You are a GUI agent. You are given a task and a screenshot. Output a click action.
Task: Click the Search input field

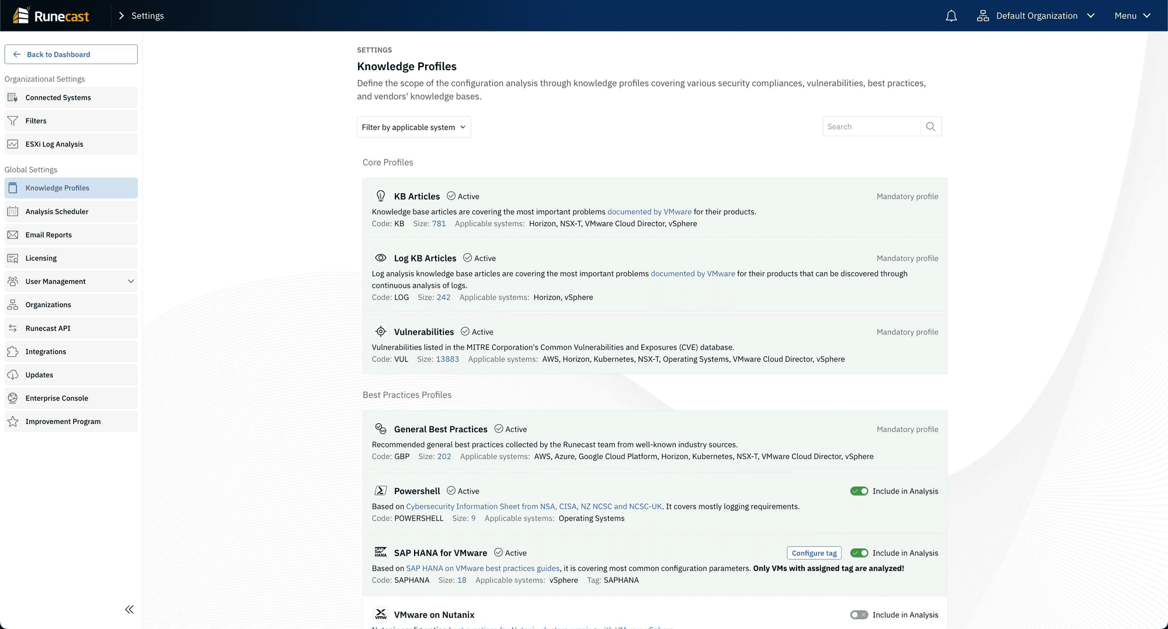871,127
